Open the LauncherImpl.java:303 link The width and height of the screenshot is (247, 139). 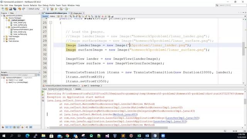(170, 122)
